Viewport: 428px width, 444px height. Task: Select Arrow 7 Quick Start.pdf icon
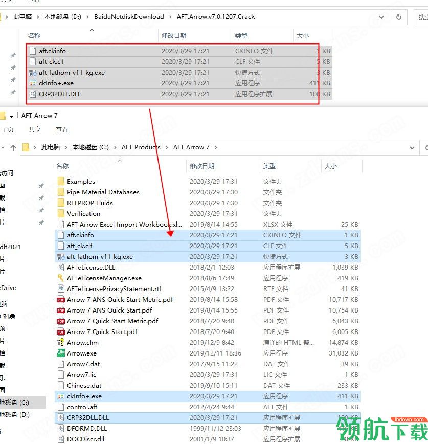[61, 332]
